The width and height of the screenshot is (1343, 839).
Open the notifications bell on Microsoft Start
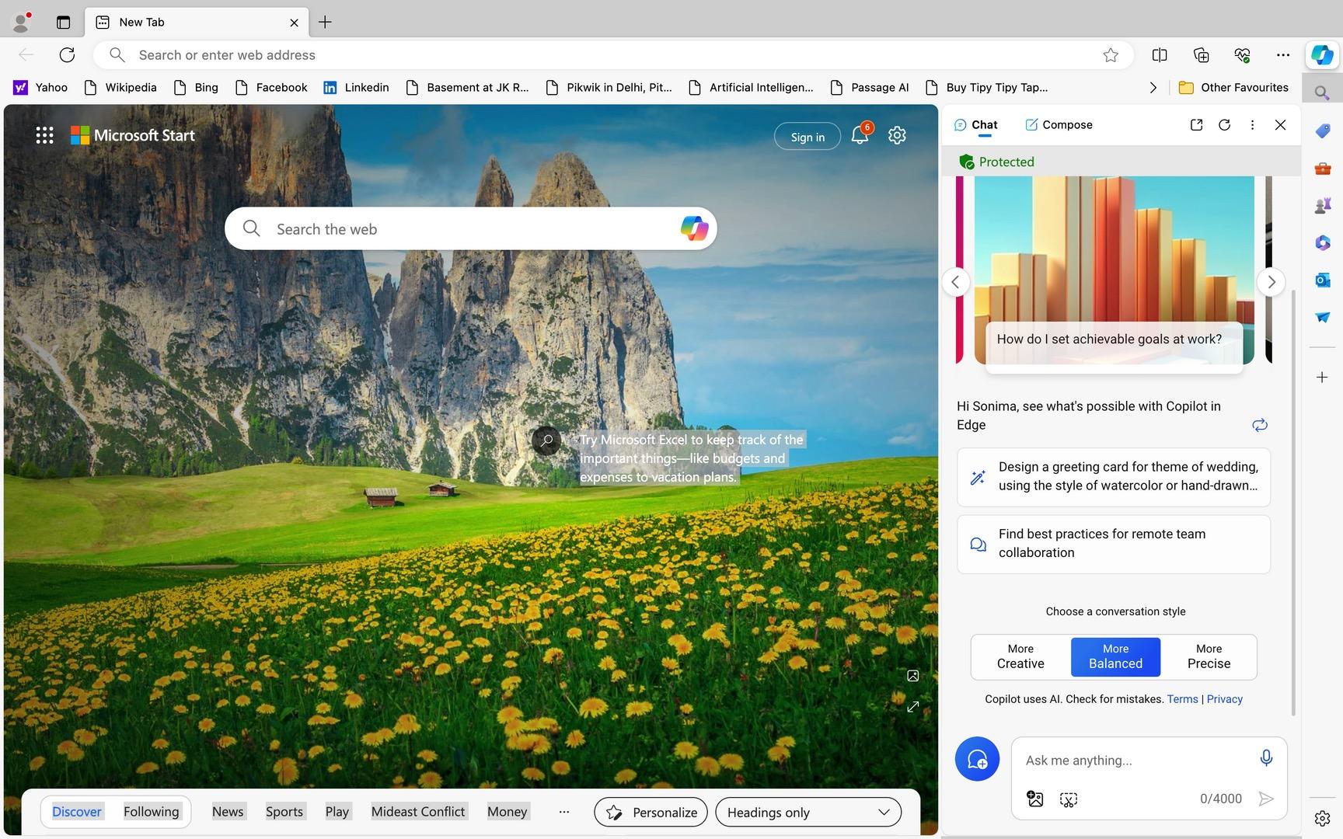[x=860, y=135]
